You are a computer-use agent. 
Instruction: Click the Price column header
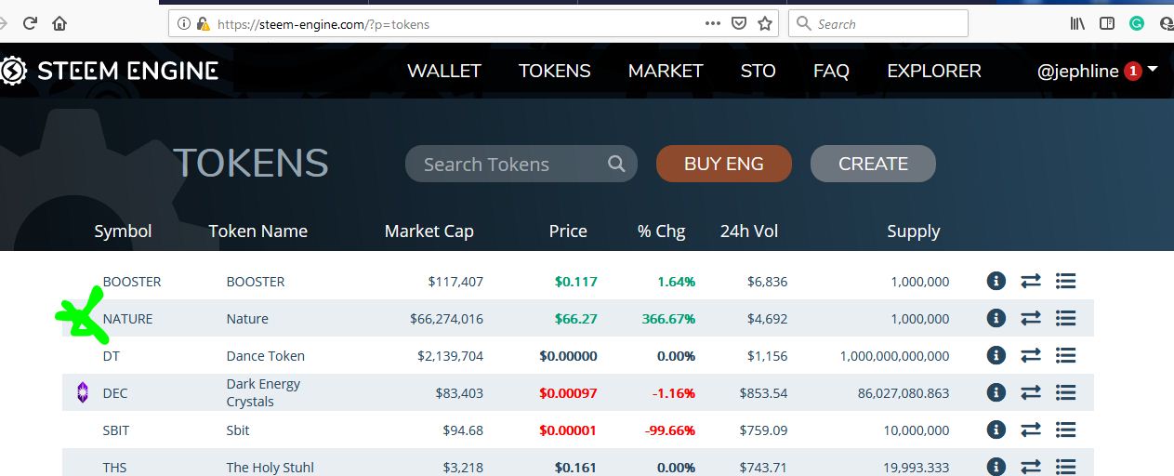[x=568, y=231]
